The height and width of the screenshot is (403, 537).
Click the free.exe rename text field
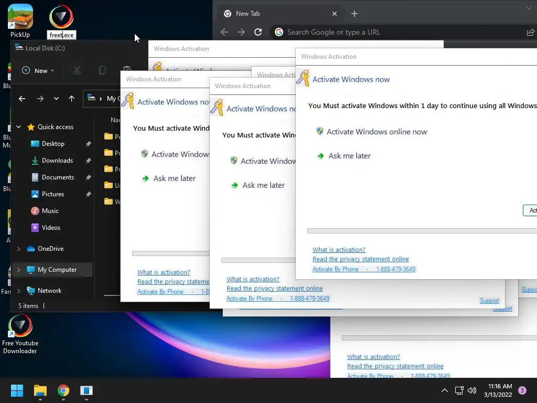tap(61, 35)
